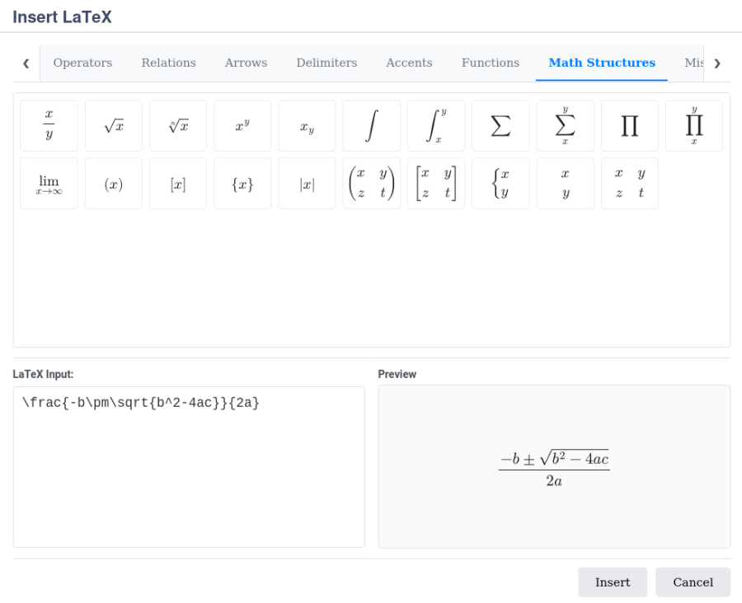Switch to the Functions tab
Image resolution: width=742 pixels, height=603 pixels.
(x=490, y=63)
